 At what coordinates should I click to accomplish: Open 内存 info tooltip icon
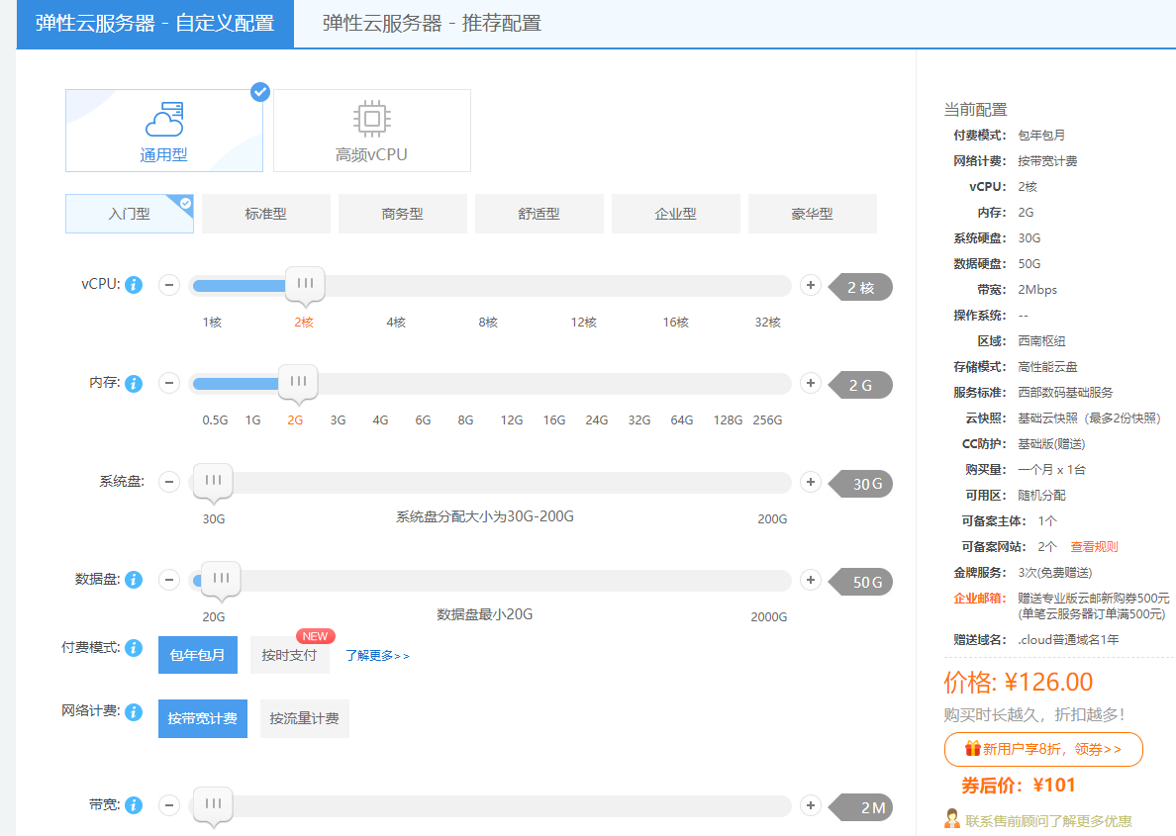coord(134,383)
